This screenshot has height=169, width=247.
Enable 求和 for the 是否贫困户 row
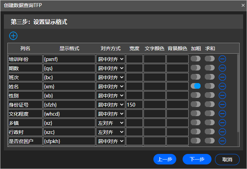click(210, 141)
